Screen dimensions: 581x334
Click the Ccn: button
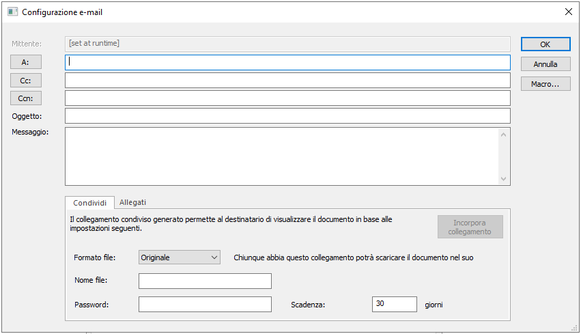point(26,98)
